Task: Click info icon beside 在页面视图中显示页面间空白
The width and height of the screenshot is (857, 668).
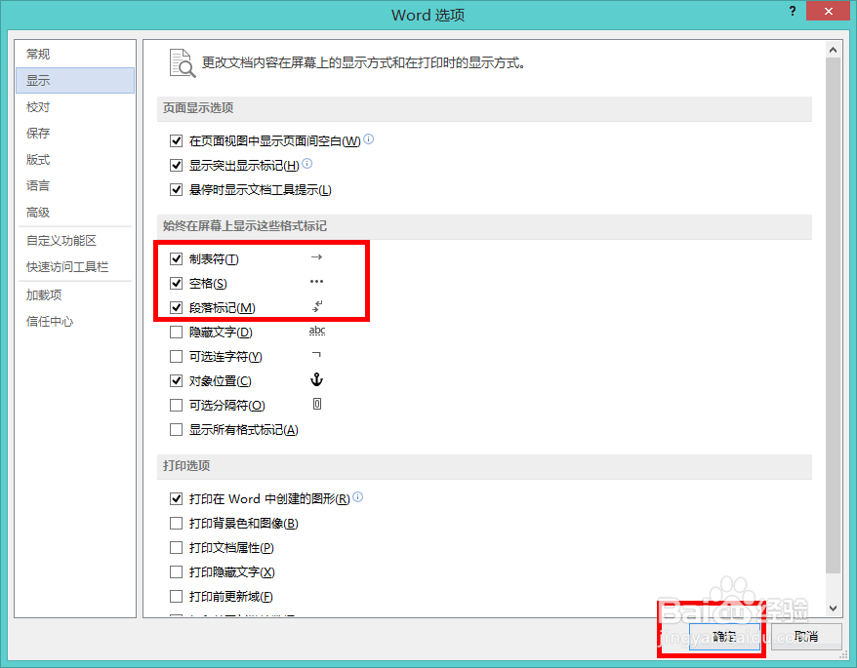Action: pyautogui.click(x=369, y=139)
